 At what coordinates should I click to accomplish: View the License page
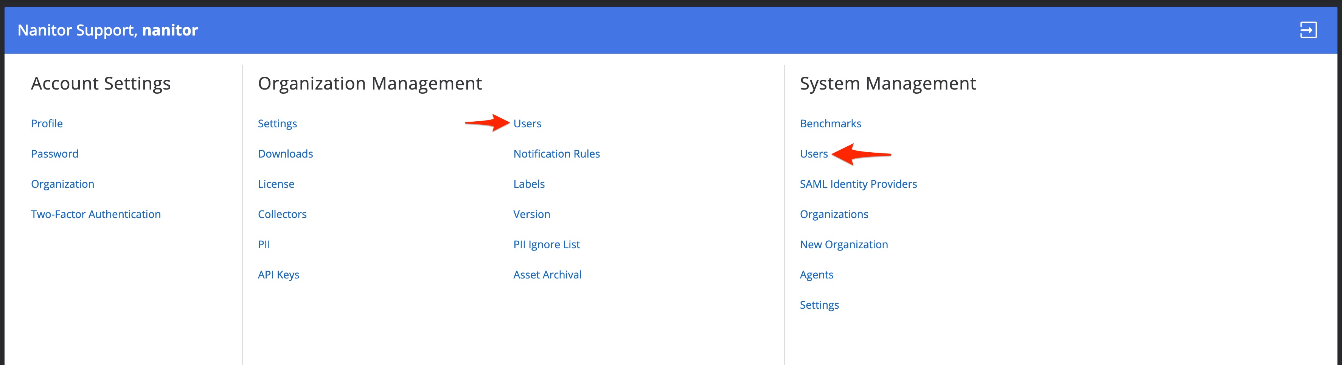point(276,184)
